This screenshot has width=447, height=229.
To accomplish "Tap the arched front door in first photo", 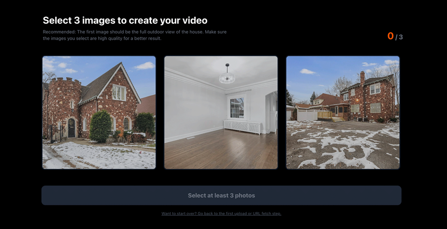I will click(72, 128).
